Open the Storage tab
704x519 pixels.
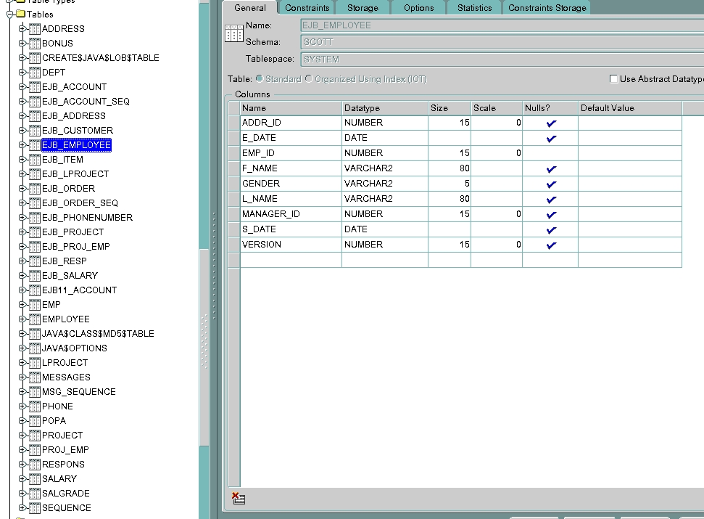[363, 8]
